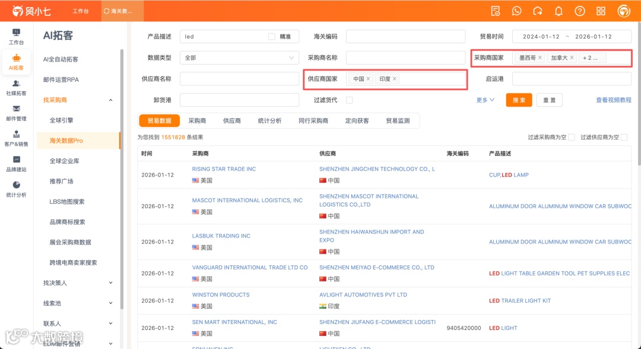
Task: Open 统计分析 sidebar icon
Action: pyautogui.click(x=17, y=190)
